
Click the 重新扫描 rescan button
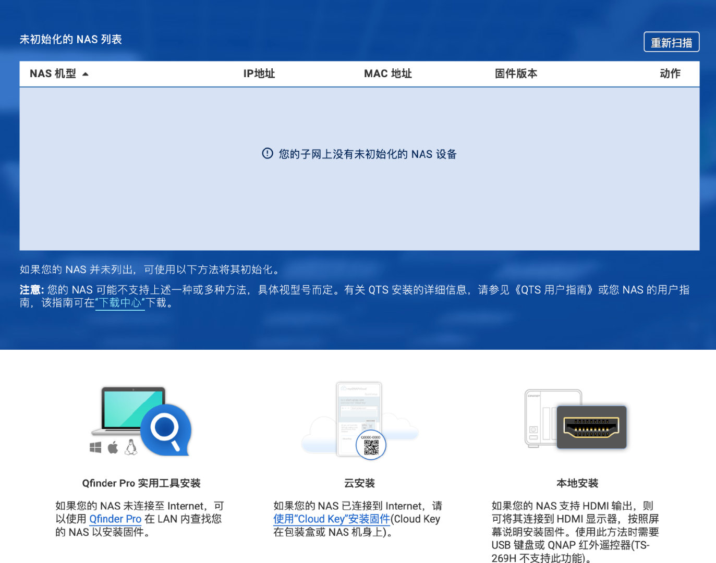tap(671, 42)
